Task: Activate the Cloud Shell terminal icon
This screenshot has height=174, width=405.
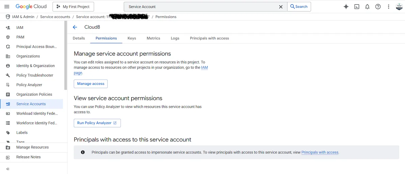Action: [357, 6]
